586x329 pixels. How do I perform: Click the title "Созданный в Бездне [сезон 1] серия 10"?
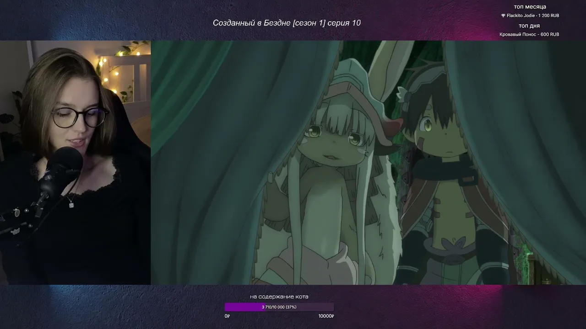(287, 23)
